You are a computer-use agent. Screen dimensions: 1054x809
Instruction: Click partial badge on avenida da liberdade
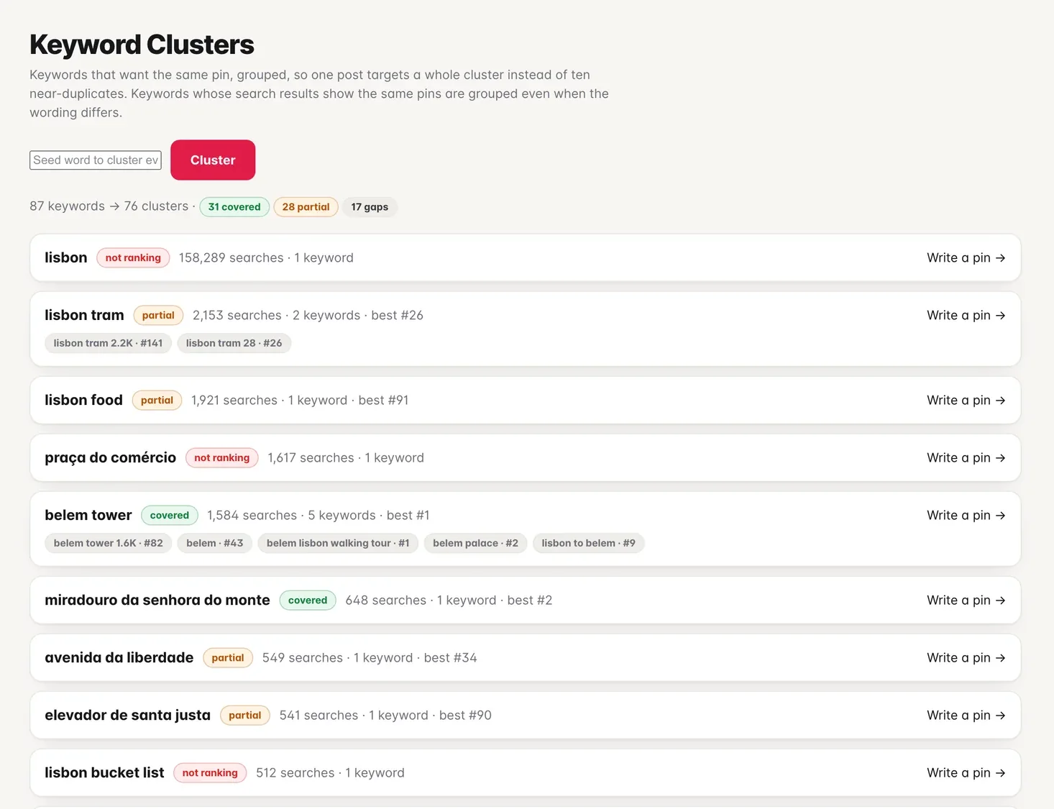click(228, 657)
